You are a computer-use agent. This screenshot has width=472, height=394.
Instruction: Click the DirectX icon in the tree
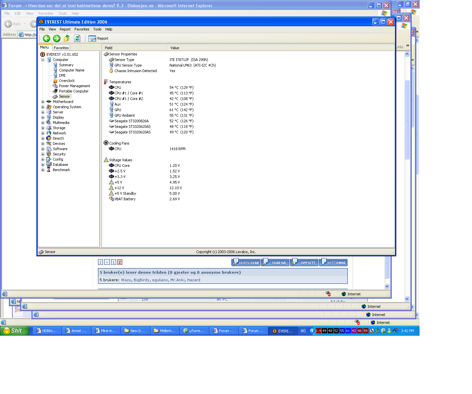pos(49,138)
